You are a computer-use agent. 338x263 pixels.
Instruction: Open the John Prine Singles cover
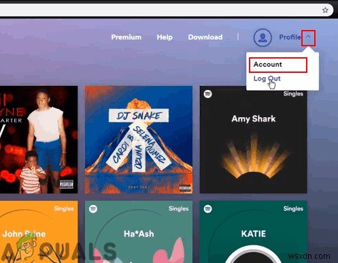[x=39, y=232]
